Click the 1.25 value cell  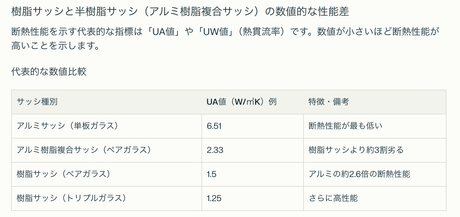click(x=253, y=198)
